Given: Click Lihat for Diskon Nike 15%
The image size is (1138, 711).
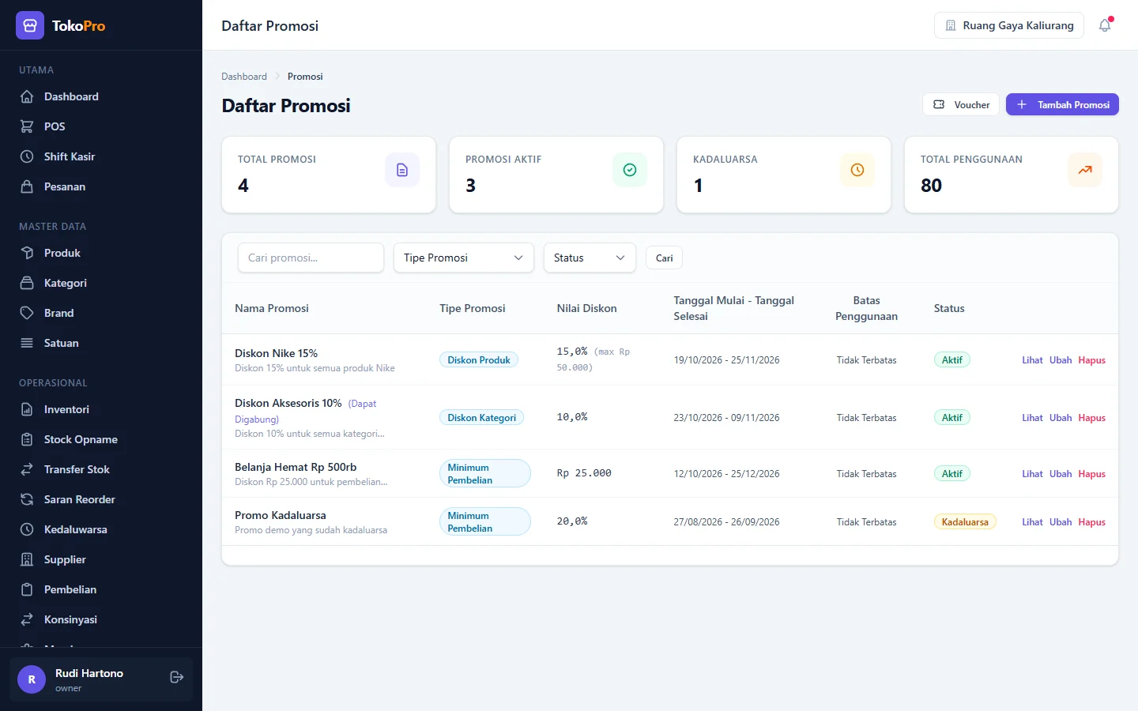Looking at the screenshot, I should pyautogui.click(x=1032, y=360).
